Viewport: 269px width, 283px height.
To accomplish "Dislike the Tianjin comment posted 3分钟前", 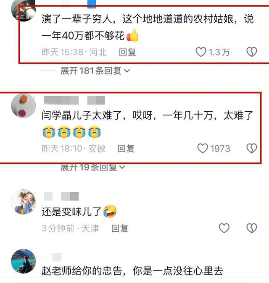I will click(x=252, y=228).
